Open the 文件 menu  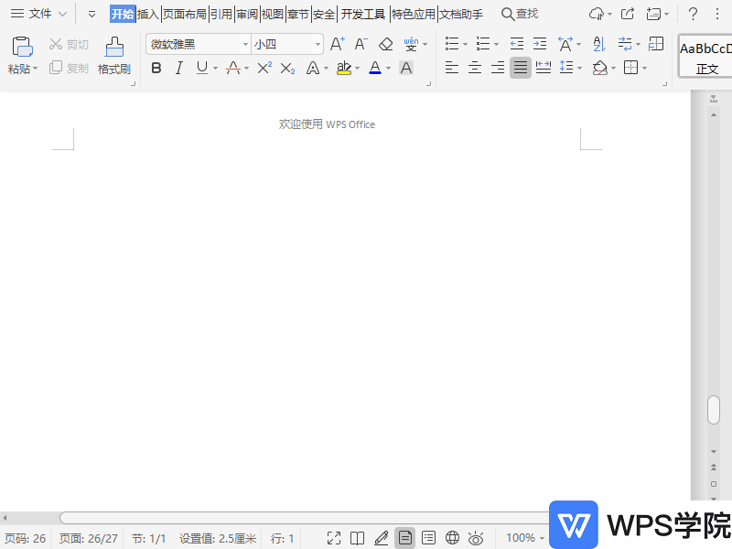(38, 14)
